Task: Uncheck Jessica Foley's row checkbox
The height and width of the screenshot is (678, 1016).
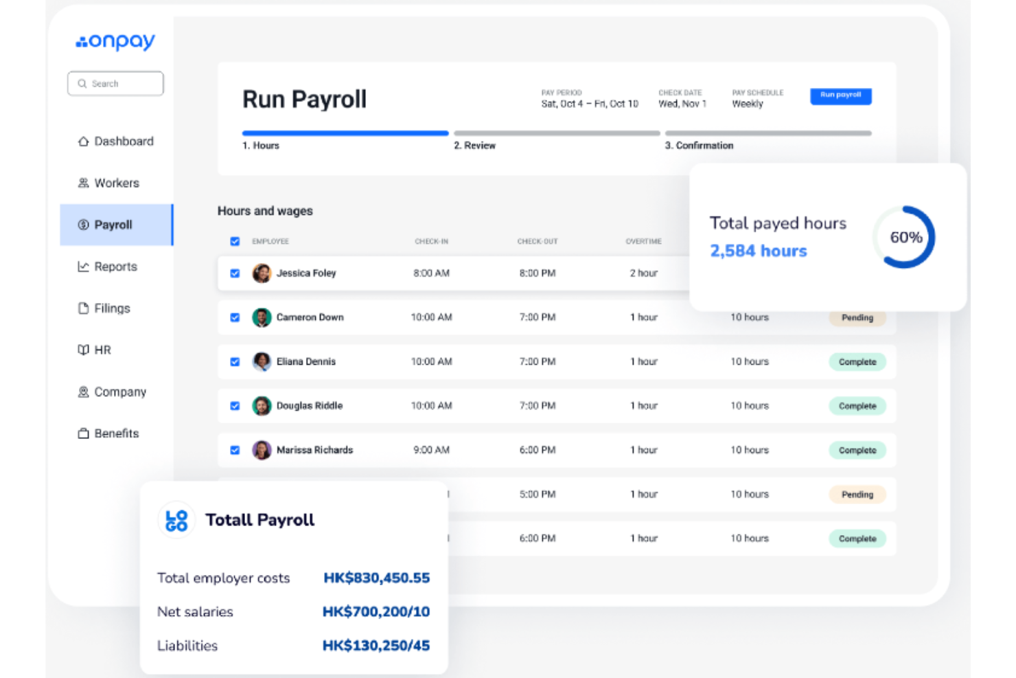Action: (235, 273)
